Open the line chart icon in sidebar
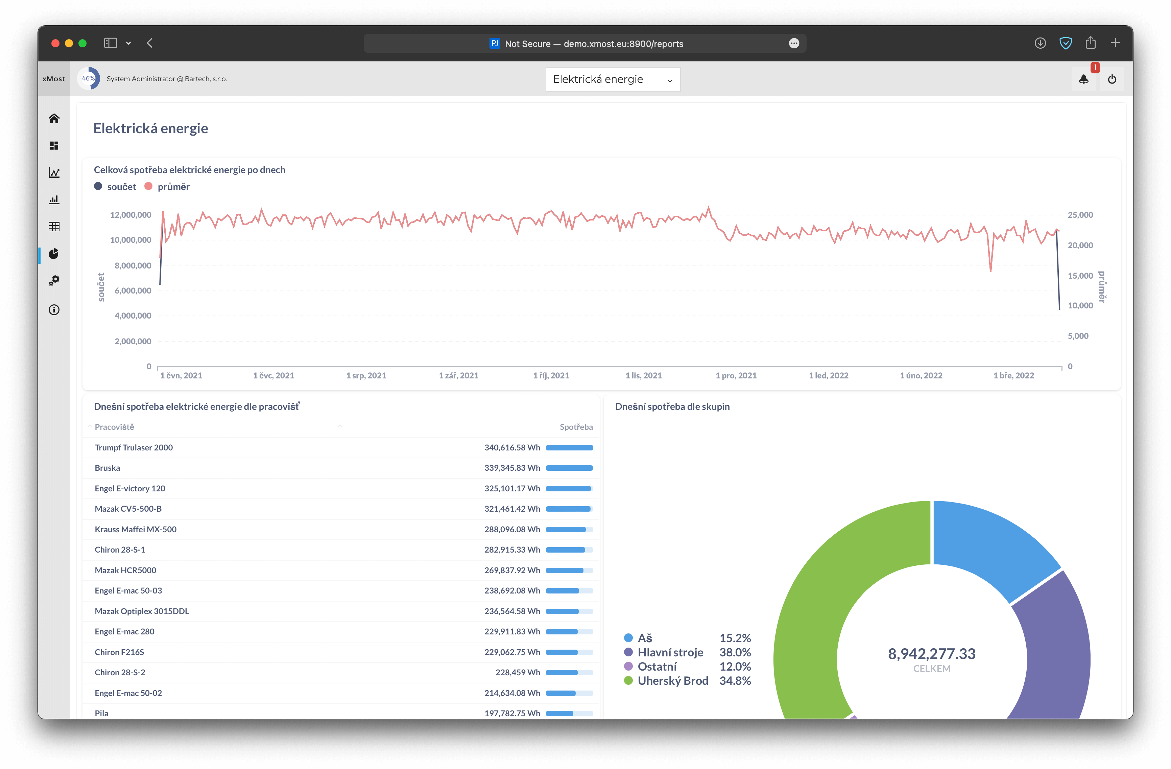Viewport: 1171px width, 769px height. (54, 173)
